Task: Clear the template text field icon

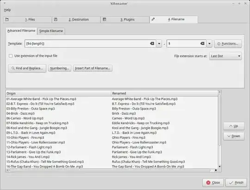Action: click(x=152, y=43)
